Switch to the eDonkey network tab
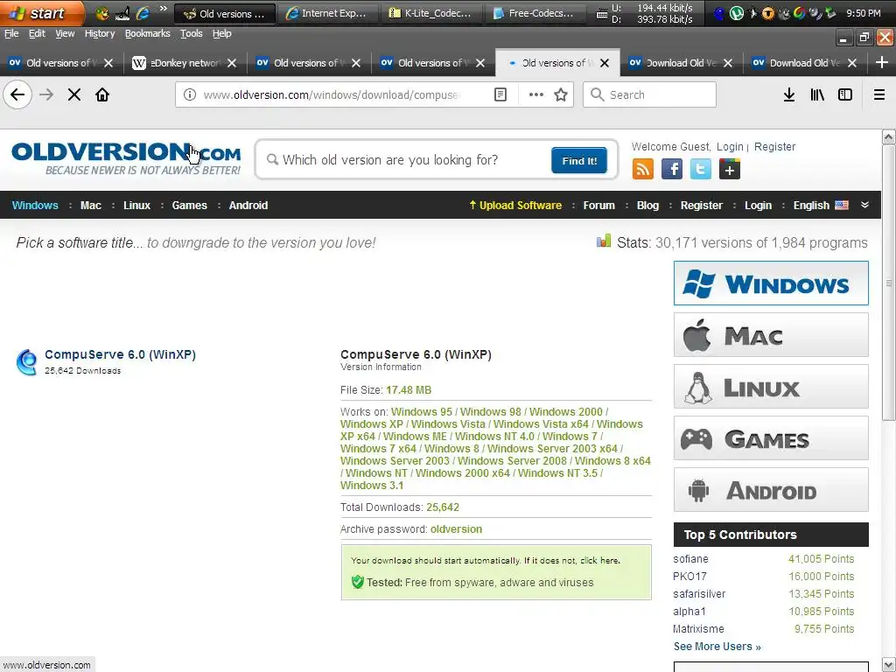The image size is (896, 672). [184, 63]
